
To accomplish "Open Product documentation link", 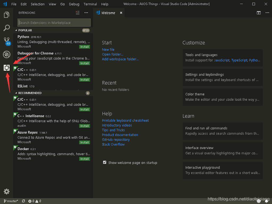I will 120,135.
